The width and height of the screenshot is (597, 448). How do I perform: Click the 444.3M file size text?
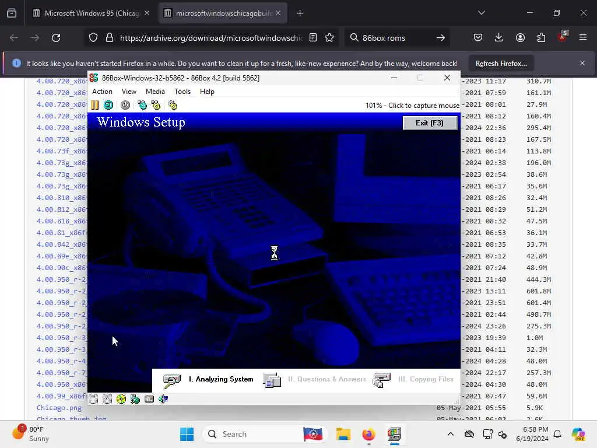point(539,279)
